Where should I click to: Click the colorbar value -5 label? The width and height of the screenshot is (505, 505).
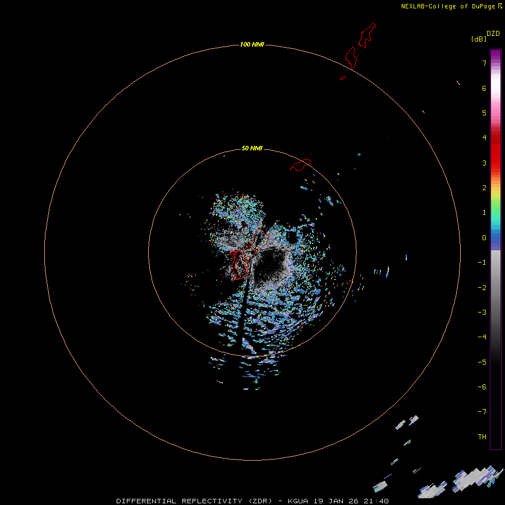[x=482, y=362]
